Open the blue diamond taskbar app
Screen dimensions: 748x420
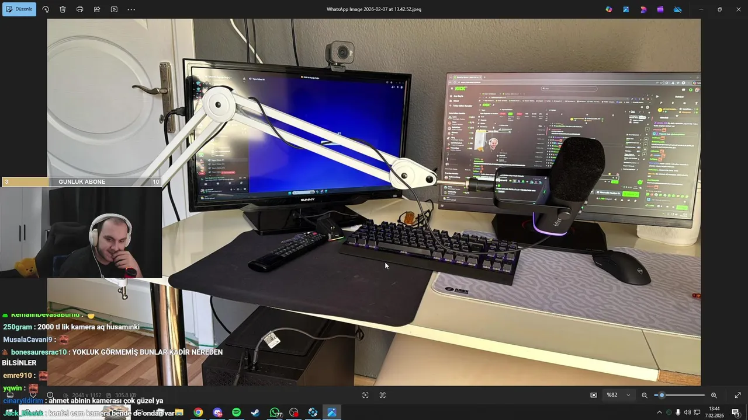(x=313, y=412)
